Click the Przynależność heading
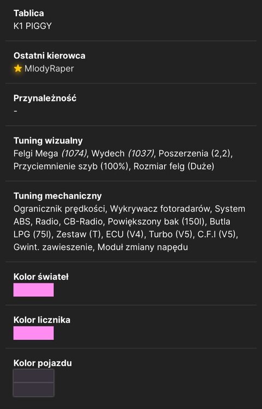The height and width of the screenshot is (409, 262). [x=45, y=98]
